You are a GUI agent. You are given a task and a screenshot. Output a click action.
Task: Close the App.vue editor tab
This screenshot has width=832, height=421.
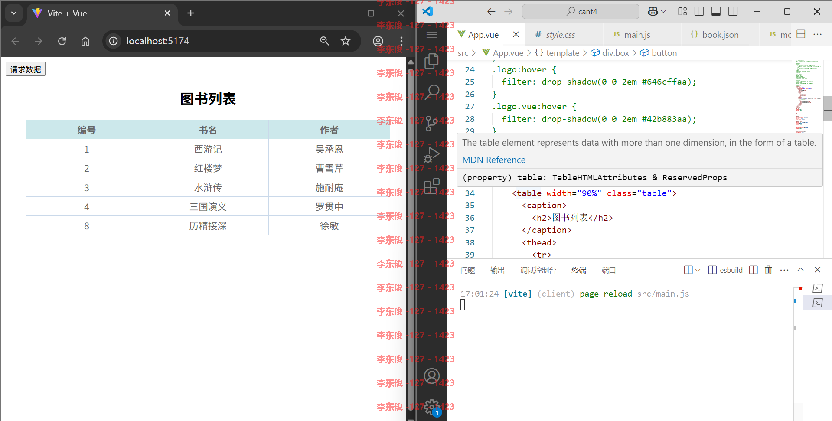point(516,34)
